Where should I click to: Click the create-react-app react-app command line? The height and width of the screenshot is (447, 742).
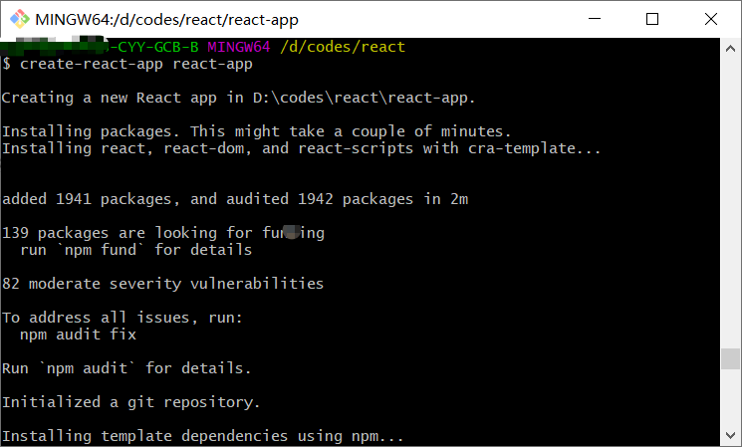127,64
